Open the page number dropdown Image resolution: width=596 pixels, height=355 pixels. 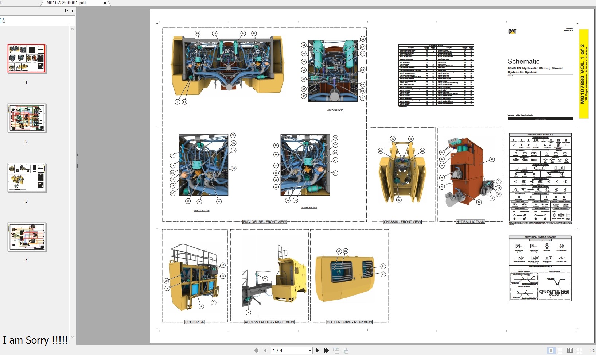click(x=309, y=351)
